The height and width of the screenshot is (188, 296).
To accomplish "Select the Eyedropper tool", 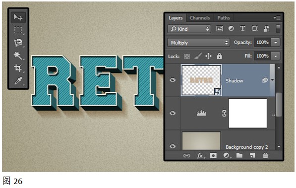I will point(18,81).
